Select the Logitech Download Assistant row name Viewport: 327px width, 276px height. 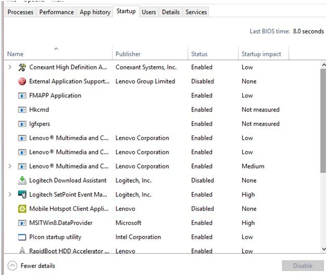(x=68, y=181)
